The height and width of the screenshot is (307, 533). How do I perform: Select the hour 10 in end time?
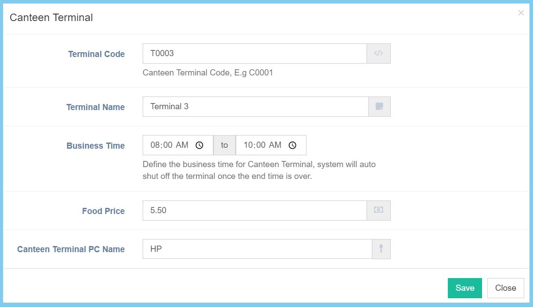[248, 145]
